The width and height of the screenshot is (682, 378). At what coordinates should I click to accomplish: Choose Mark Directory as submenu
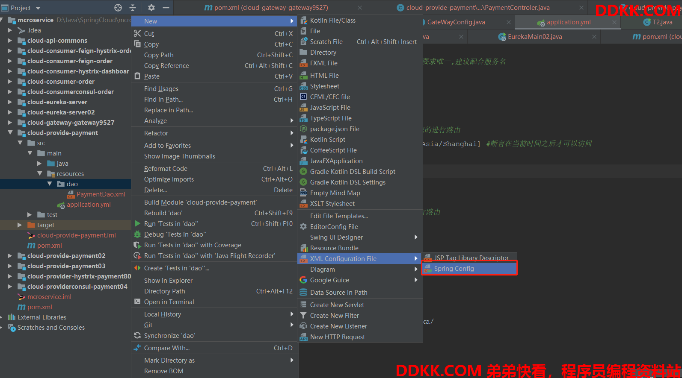pyautogui.click(x=214, y=360)
